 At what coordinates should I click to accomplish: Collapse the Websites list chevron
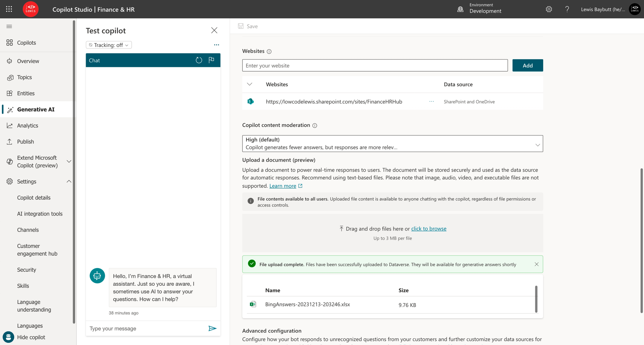click(250, 84)
